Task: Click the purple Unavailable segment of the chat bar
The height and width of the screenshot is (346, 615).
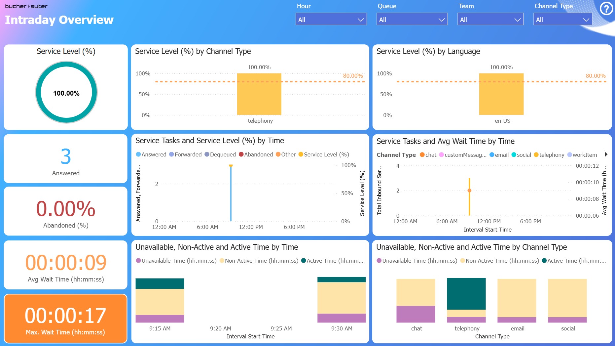Action: tap(416, 314)
